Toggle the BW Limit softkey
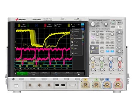This screenshot has height=108, width=136. tap(45, 73)
